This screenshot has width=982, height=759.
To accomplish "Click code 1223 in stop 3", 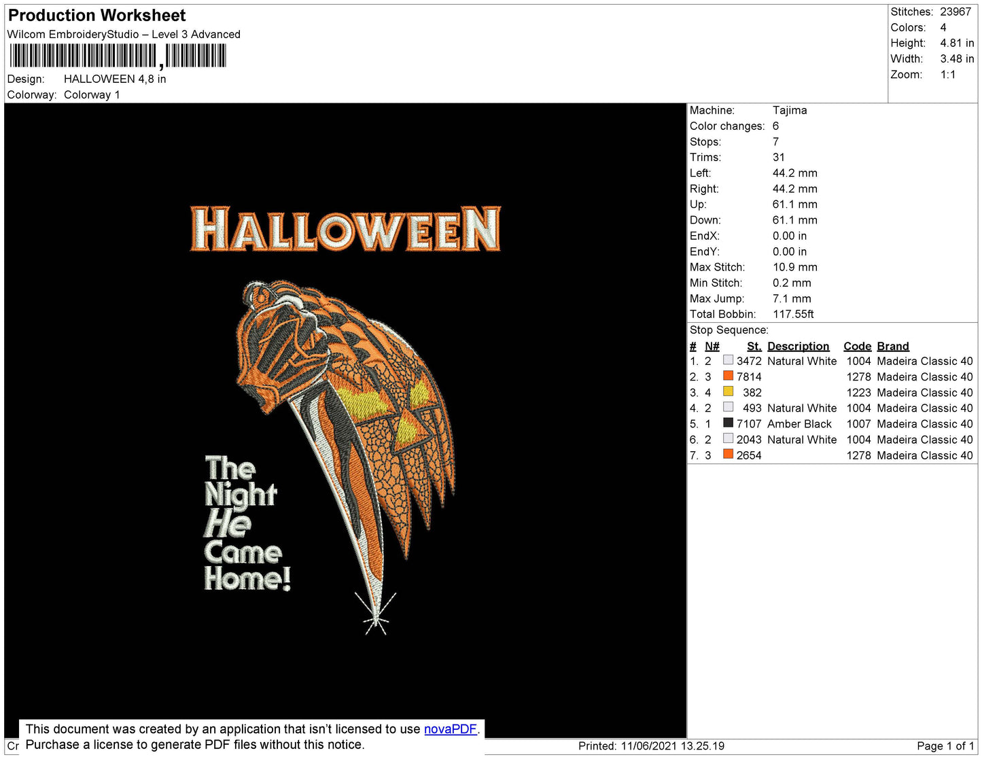I will [858, 392].
